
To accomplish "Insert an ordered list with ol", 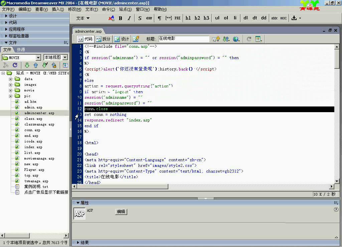I will pos(226,18).
